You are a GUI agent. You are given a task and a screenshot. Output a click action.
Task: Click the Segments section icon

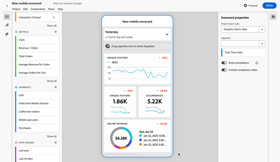[16, 87]
